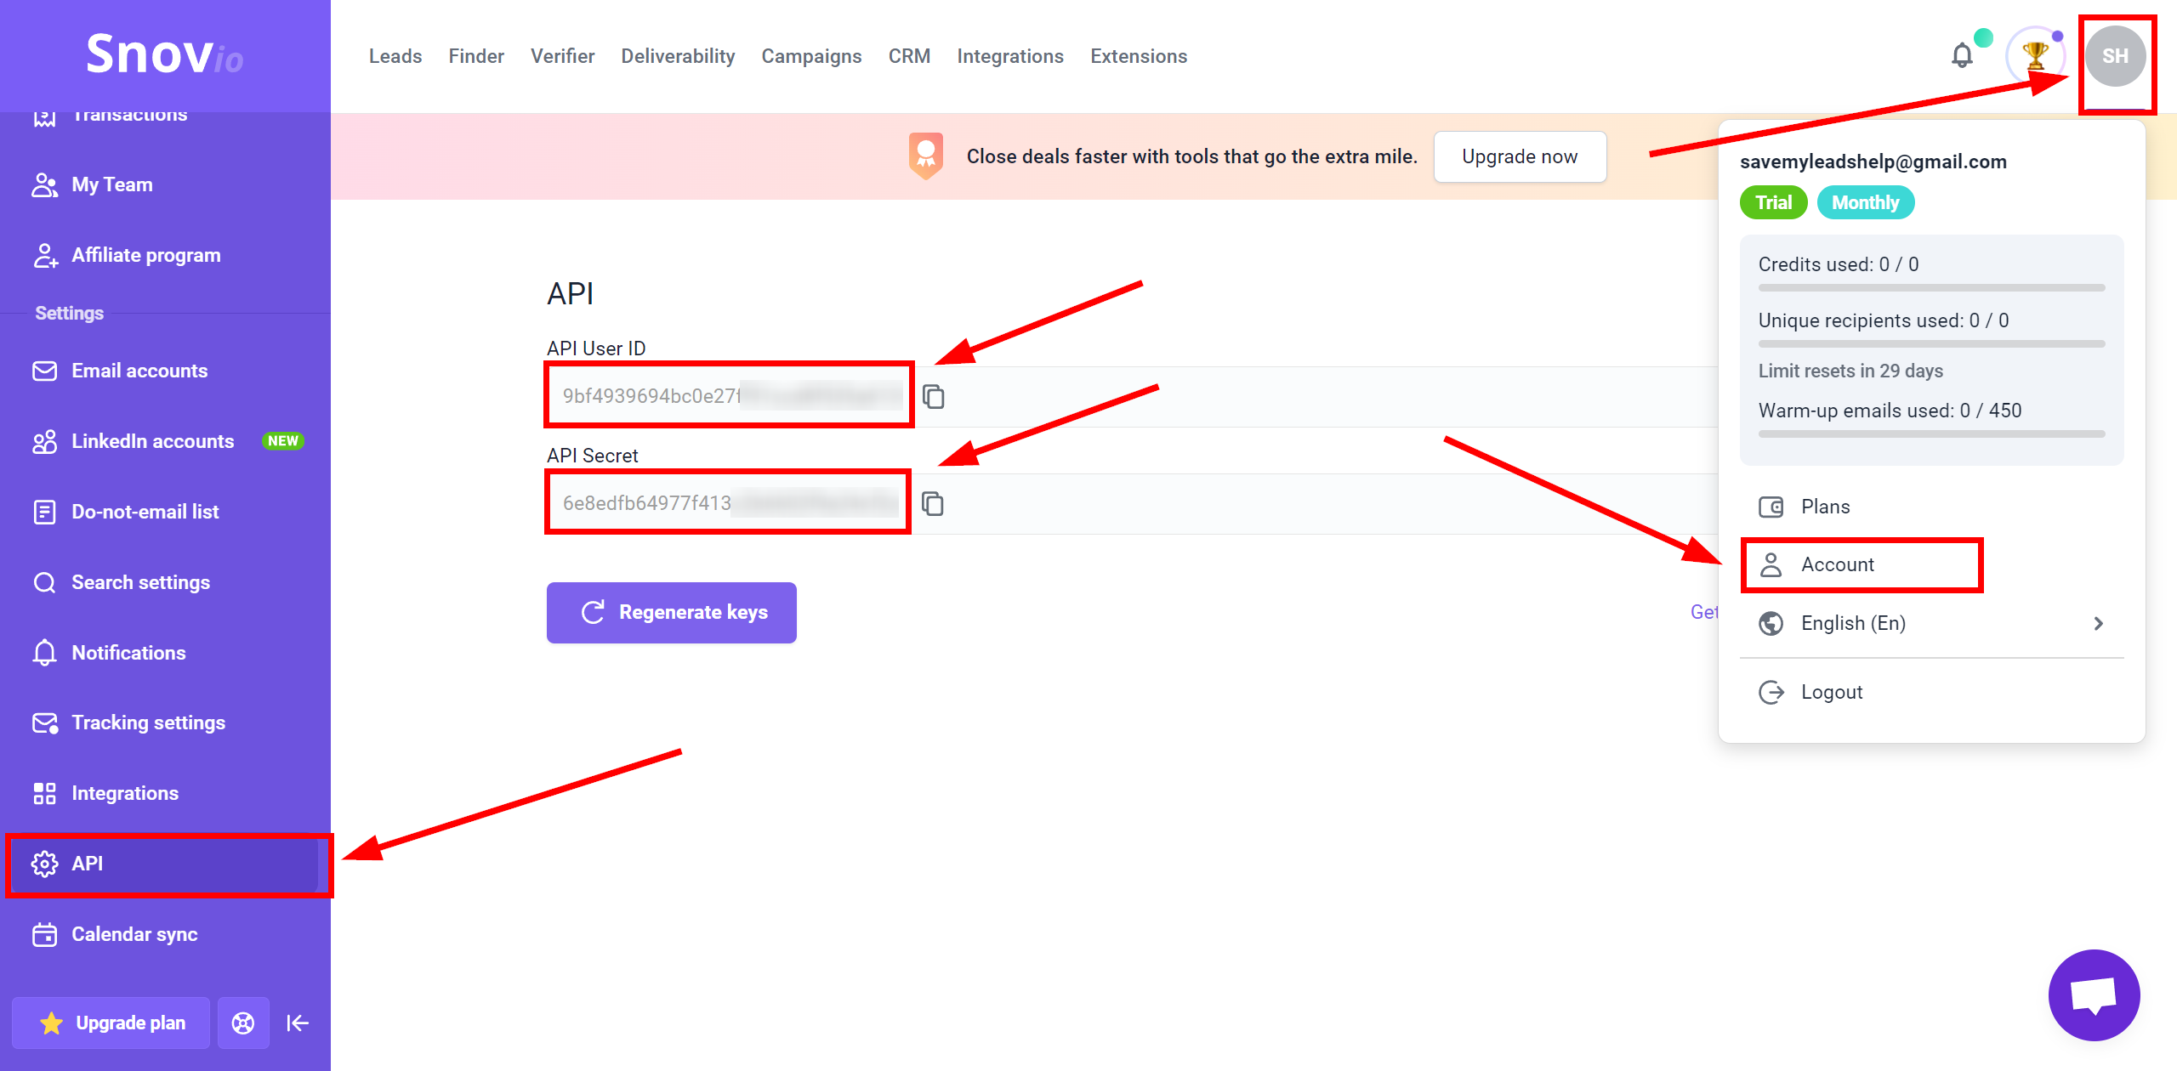Click the Logout arrow icon
The height and width of the screenshot is (1071, 2177).
(1771, 693)
